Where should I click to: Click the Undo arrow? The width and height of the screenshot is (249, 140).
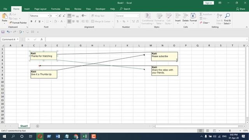(8, 32)
